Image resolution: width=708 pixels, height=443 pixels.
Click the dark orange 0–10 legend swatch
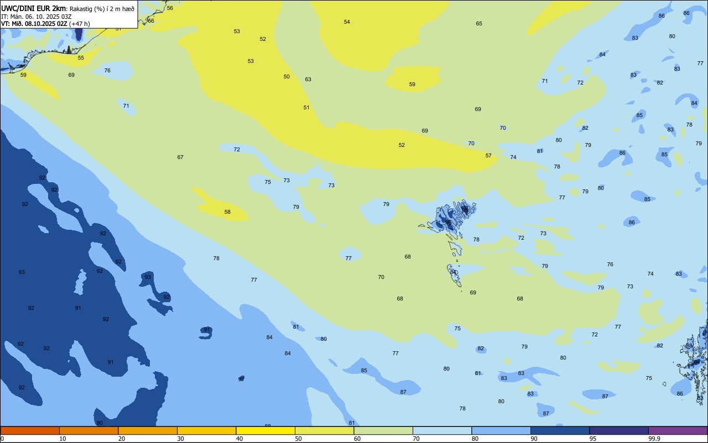pos(30,430)
